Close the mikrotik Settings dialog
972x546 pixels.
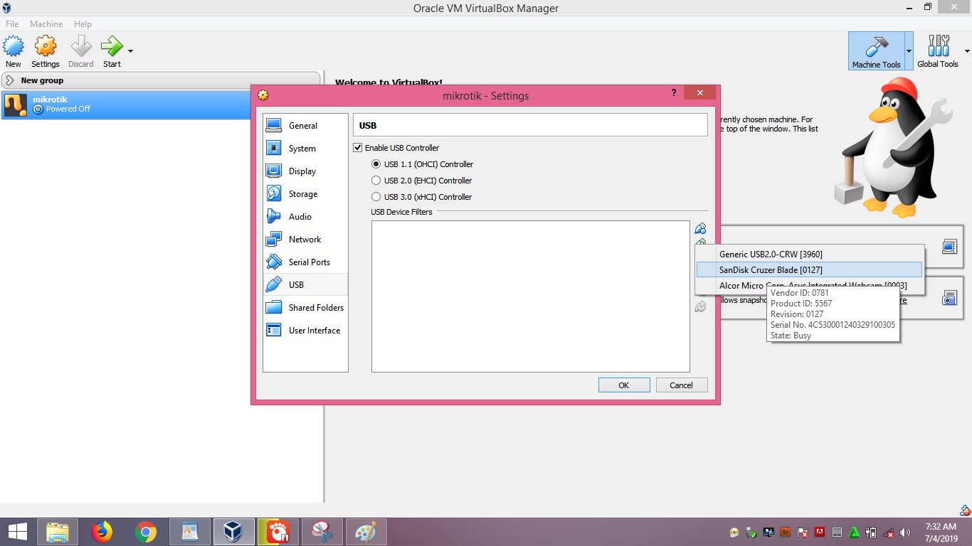(700, 93)
